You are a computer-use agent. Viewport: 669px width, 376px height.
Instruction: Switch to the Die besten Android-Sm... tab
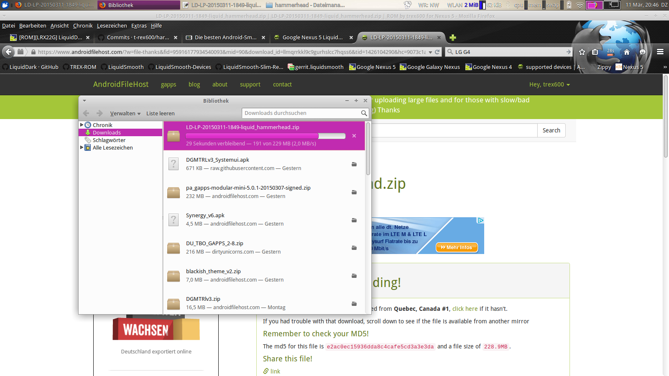point(225,38)
